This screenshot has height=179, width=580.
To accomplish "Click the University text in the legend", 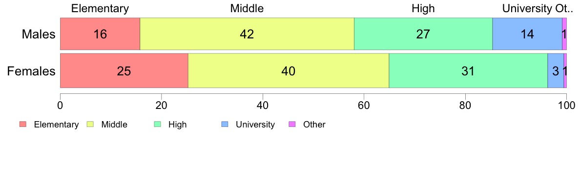I will click(x=255, y=125).
